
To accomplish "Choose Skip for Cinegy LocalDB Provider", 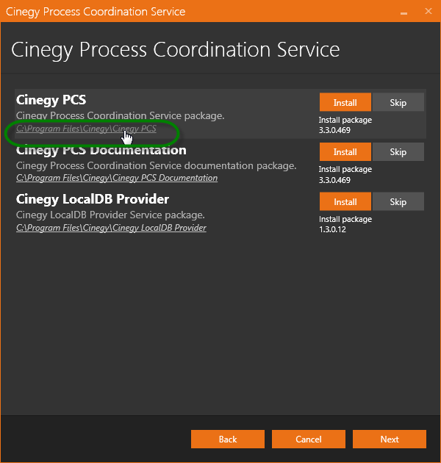I will tap(398, 201).
